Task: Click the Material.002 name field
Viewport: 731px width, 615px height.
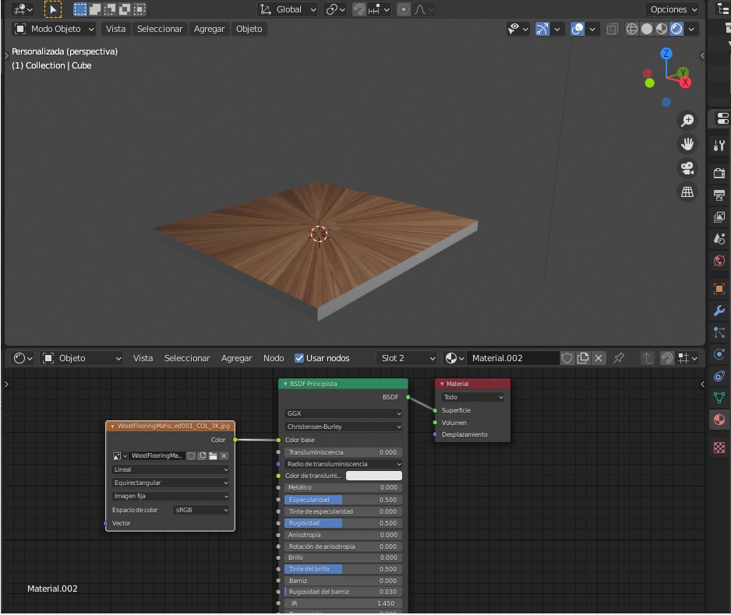Action: click(514, 358)
